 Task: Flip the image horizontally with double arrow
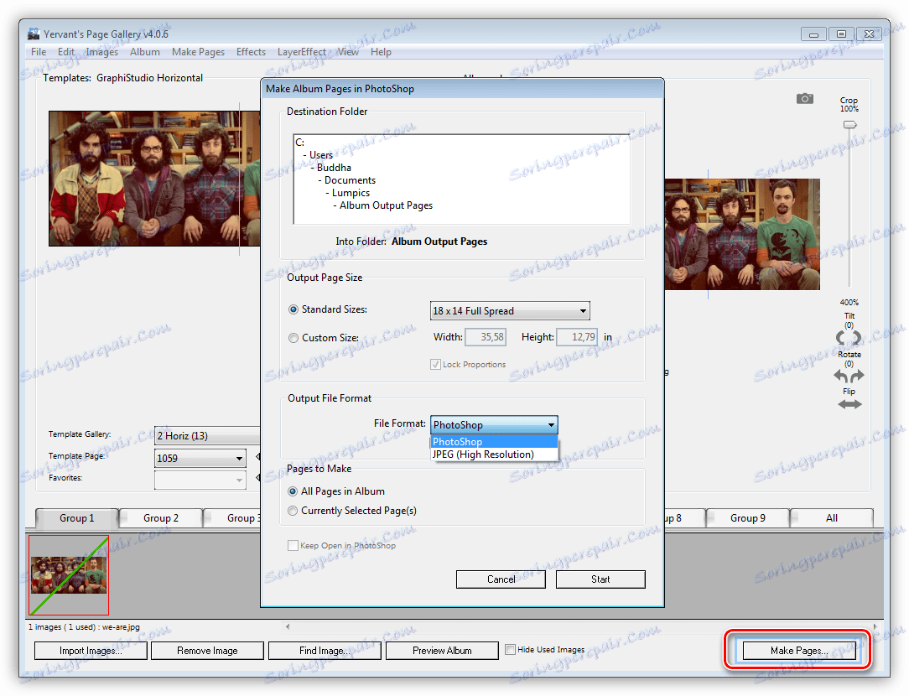click(849, 404)
